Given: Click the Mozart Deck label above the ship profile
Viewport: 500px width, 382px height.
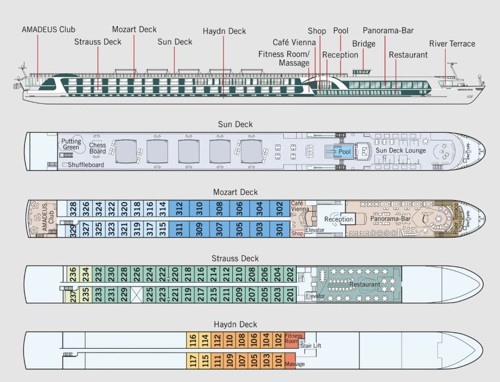Looking at the screenshot, I should pos(134,29).
